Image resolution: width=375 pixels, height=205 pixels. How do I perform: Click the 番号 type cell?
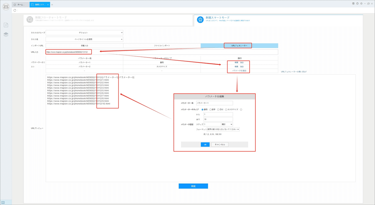click(162, 62)
